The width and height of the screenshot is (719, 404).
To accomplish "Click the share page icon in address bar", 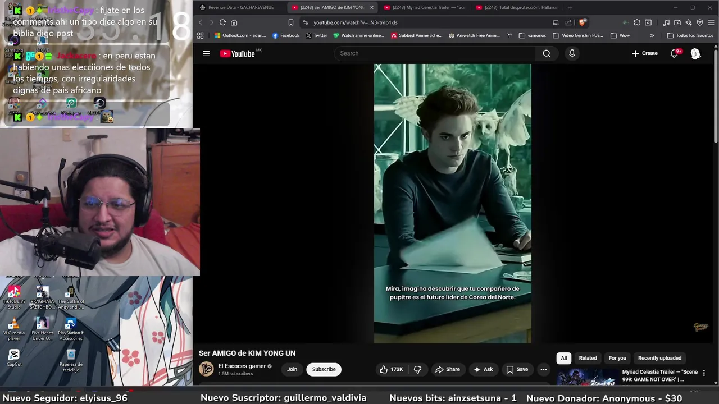I will pyautogui.click(x=568, y=22).
